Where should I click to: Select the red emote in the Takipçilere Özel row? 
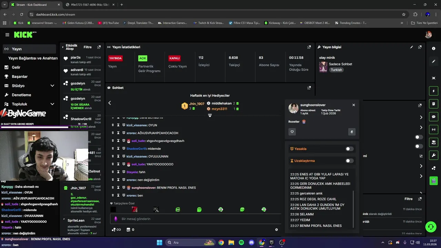coord(135,209)
